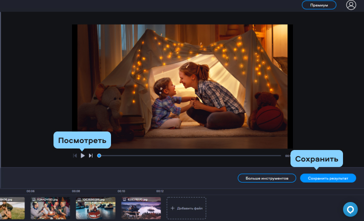Select the 629376170.jpg clip thumbnail

click(141, 208)
